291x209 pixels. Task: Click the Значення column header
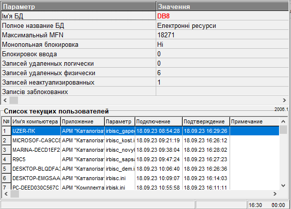[x=223, y=6]
